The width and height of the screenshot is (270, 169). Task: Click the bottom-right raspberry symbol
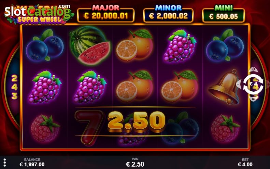(x=225, y=129)
